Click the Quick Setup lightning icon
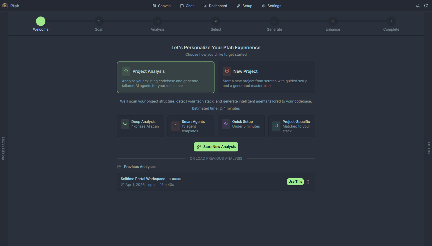 click(226, 124)
